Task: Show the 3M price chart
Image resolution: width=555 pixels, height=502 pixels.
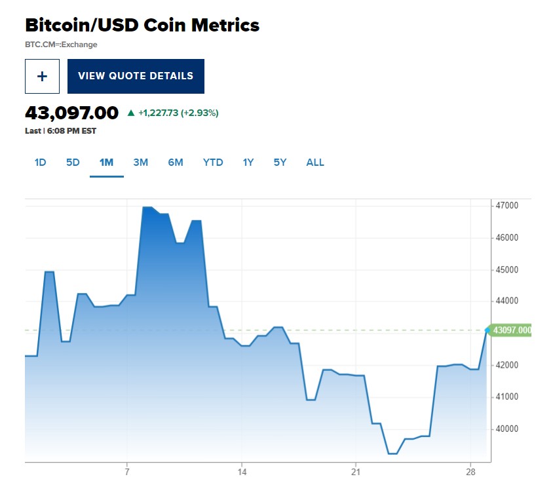Action: (x=140, y=163)
